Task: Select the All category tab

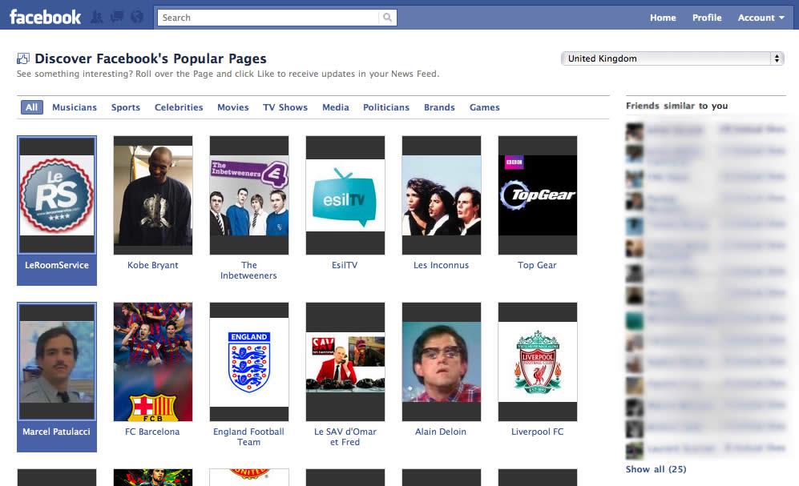Action: [31, 107]
